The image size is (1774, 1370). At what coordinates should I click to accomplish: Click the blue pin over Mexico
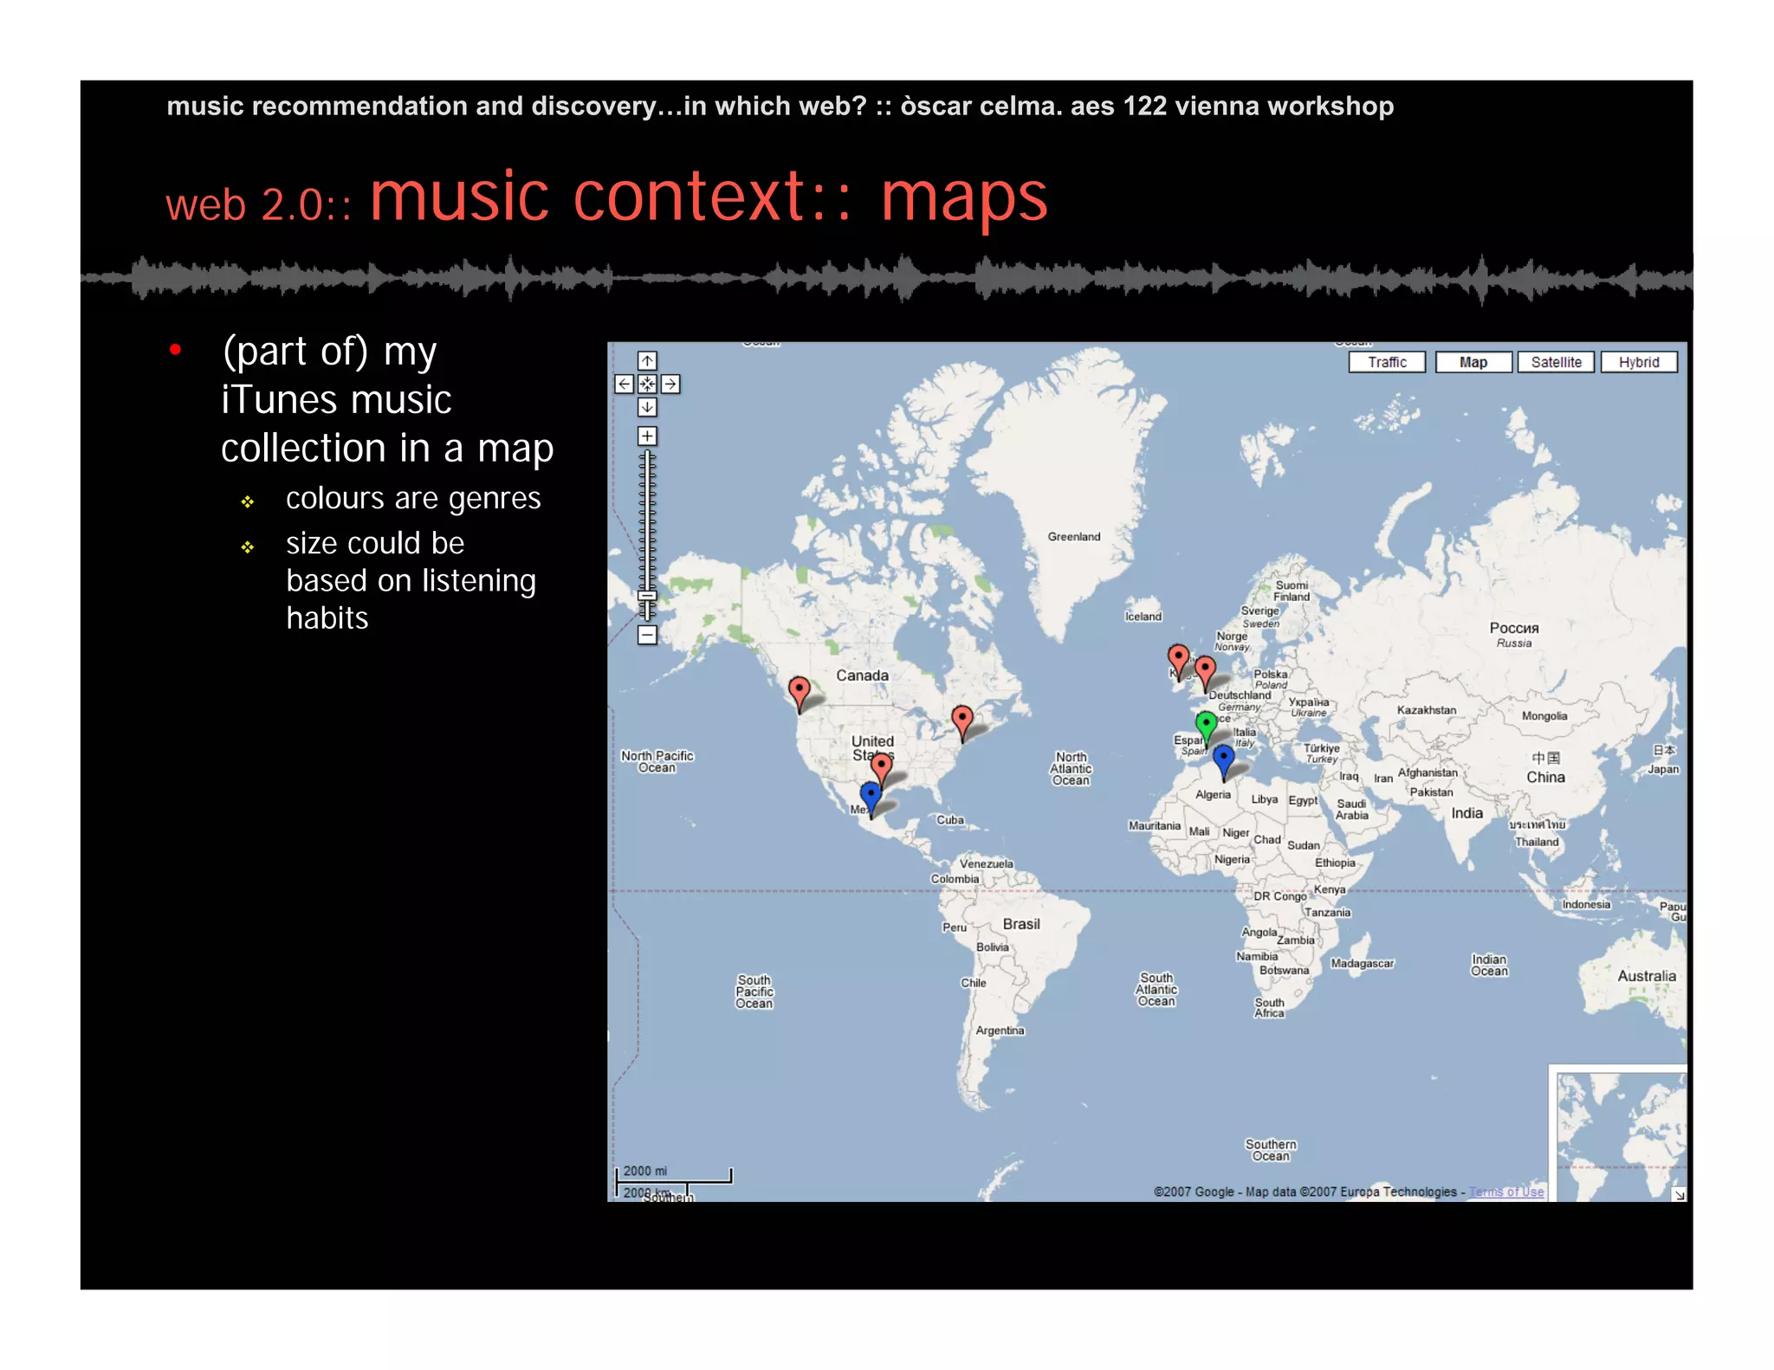(870, 795)
